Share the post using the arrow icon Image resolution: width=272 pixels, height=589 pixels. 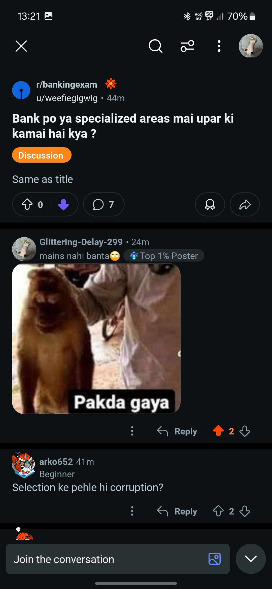(245, 204)
